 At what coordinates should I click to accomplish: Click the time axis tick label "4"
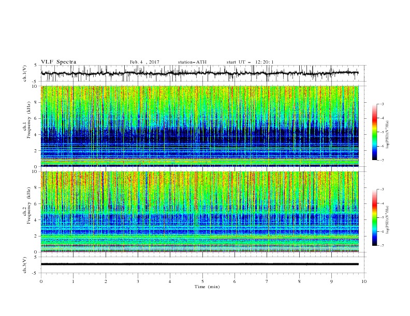coord(170,281)
